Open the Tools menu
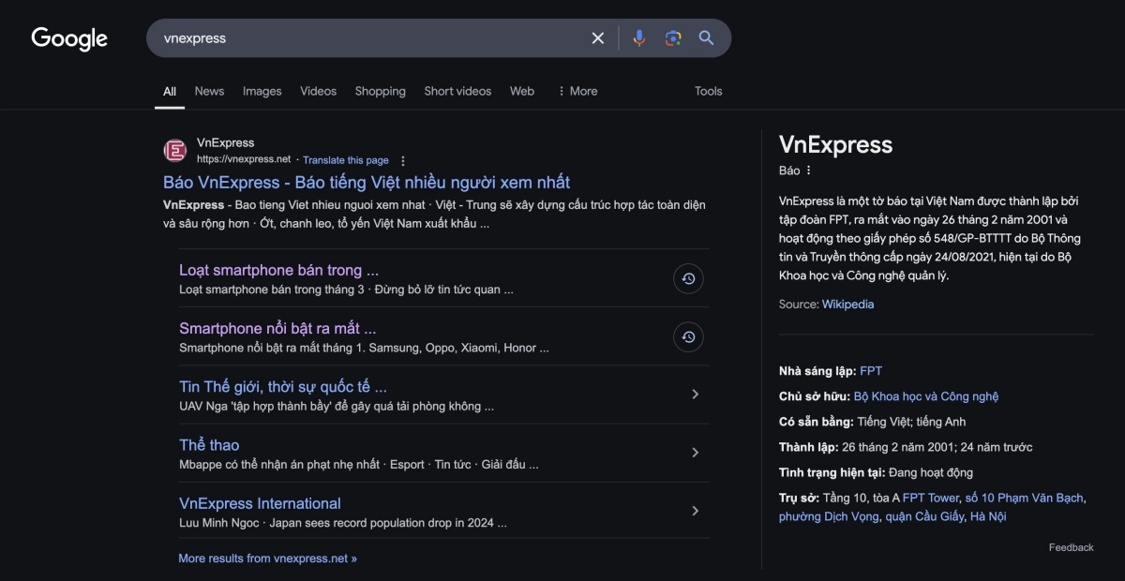This screenshot has height=581, width=1125. [x=709, y=91]
